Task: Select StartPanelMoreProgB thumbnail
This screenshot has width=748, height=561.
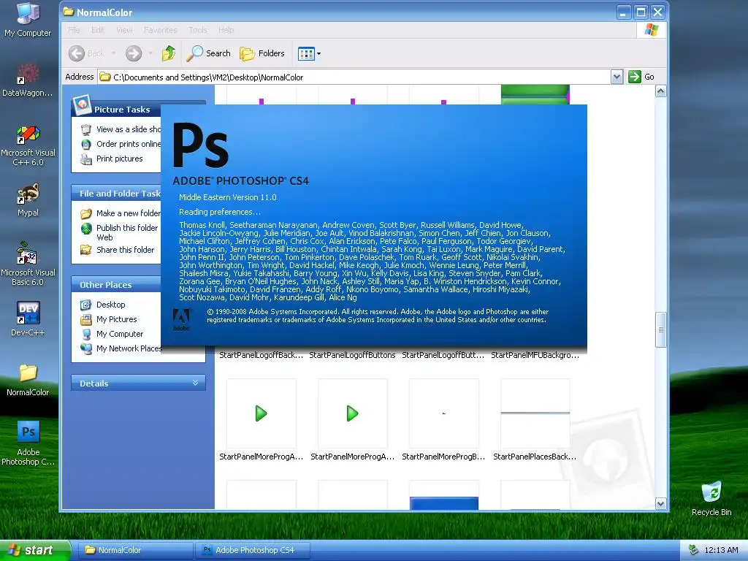Action: pos(443,413)
